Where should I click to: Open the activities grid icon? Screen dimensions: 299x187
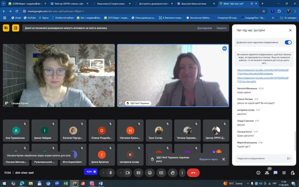coord(284,173)
